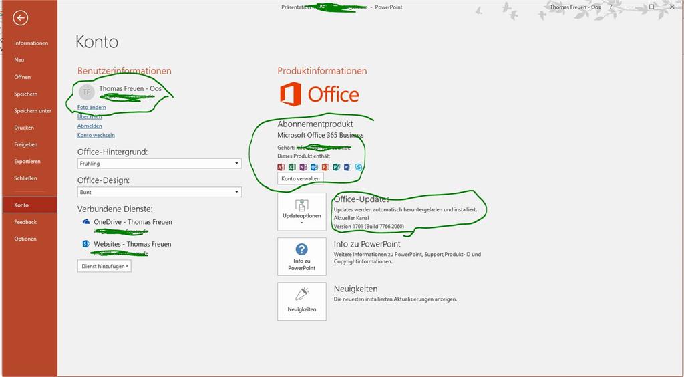
Task: Click the orange PowerPoint app icon
Action: pyautogui.click(x=325, y=167)
